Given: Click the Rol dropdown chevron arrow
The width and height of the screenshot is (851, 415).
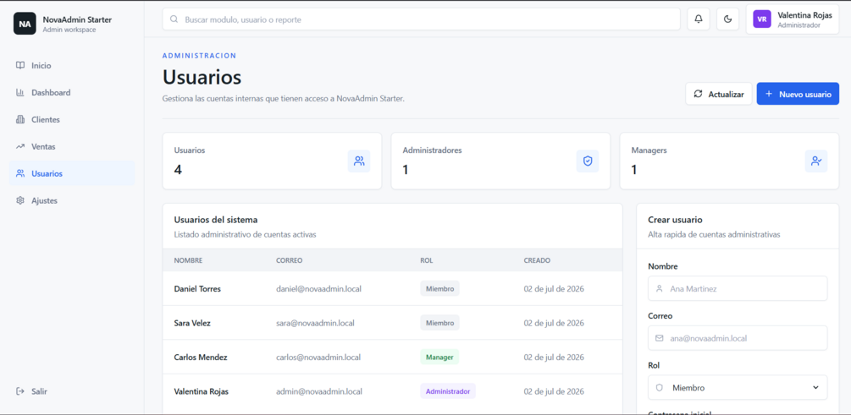Looking at the screenshot, I should (815, 387).
